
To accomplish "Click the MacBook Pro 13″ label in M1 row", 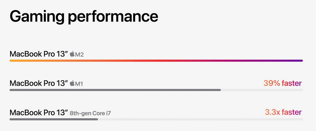I will click(x=39, y=83).
